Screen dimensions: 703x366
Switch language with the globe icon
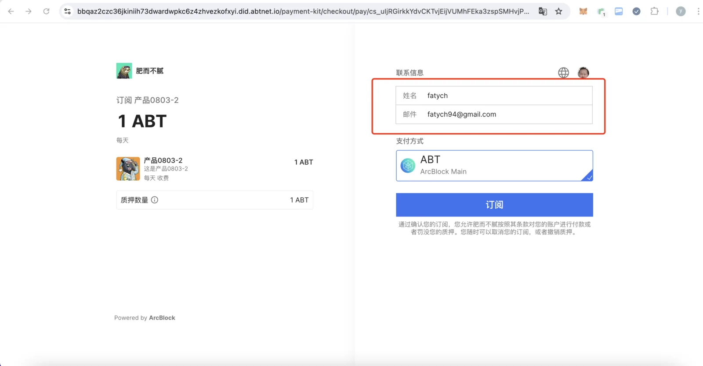[x=563, y=73]
